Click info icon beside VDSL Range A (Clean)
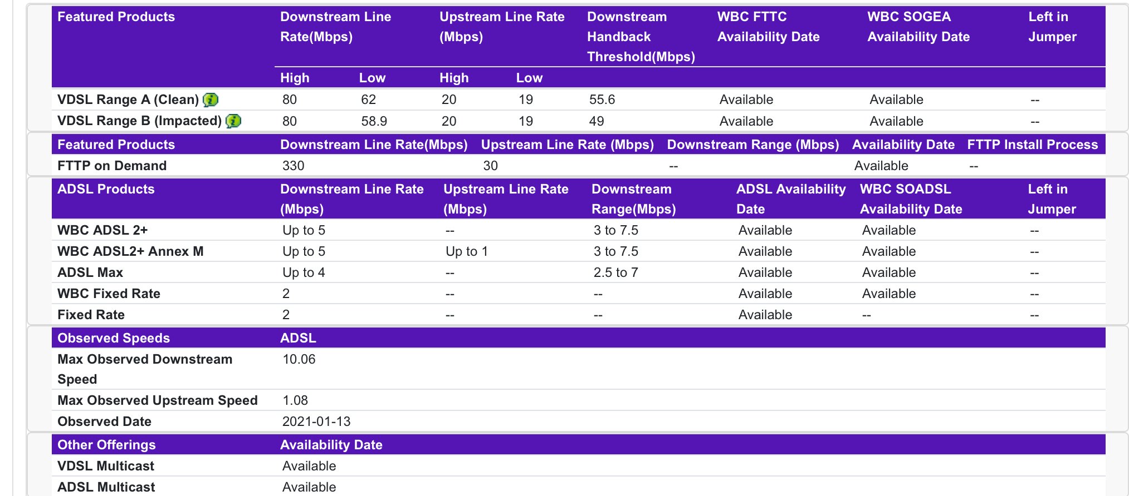This screenshot has width=1129, height=496. point(211,100)
